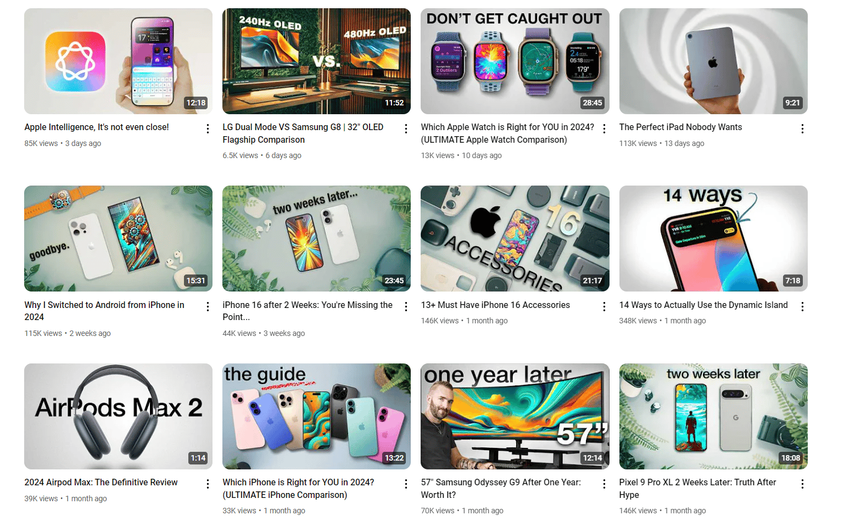
Task: Open the 240Hz vs 480Hz OLED thumbnail
Action: point(316,61)
